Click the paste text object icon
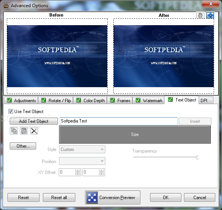The height and width of the screenshot is (210, 222). coord(24,131)
